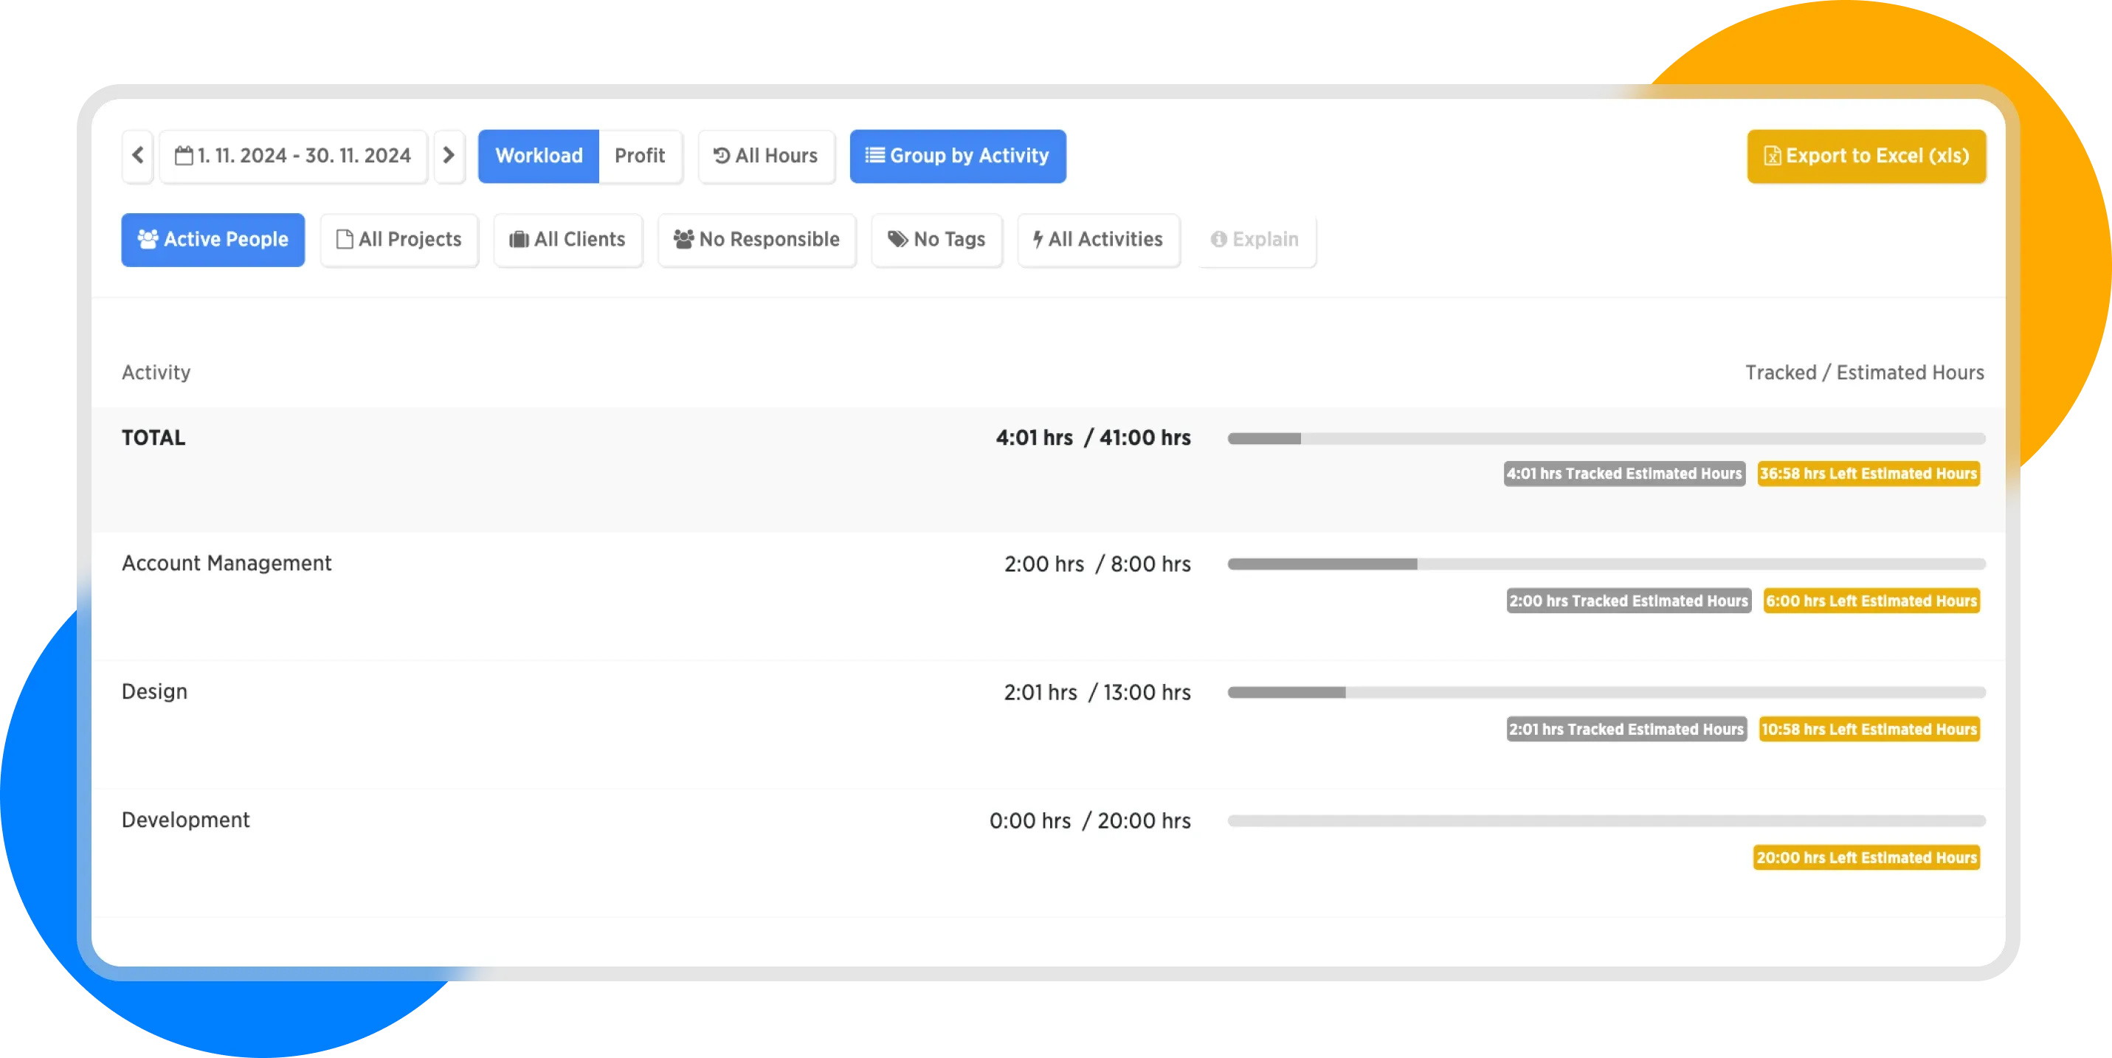The image size is (2112, 1058).
Task: Click the people icon on Active People
Action: point(148,239)
